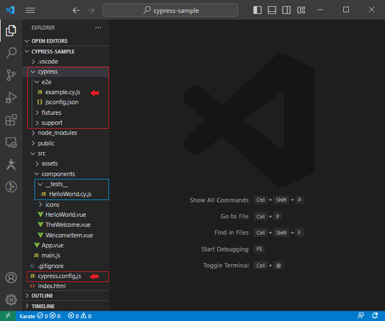Click the Go Back arrow

click(x=76, y=10)
